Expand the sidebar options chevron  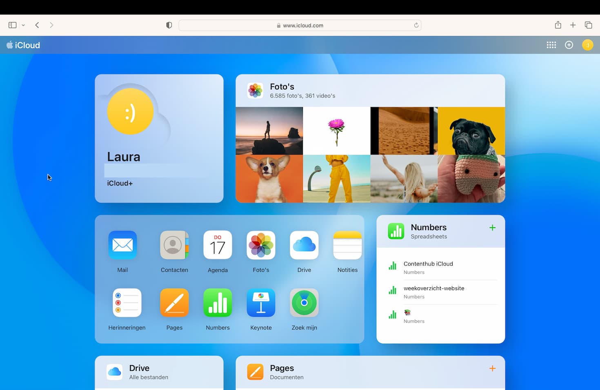click(x=23, y=25)
